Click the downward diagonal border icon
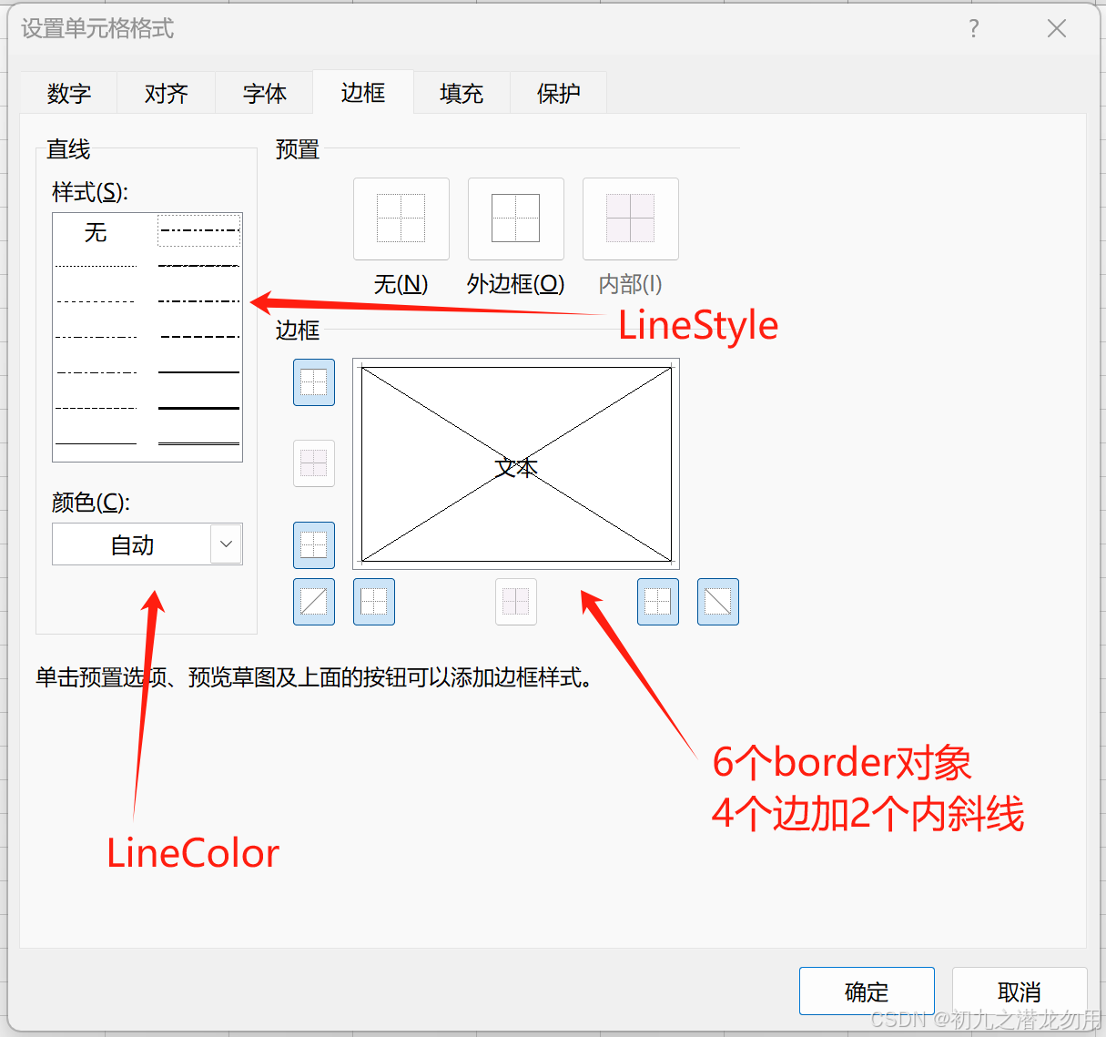 point(717,602)
